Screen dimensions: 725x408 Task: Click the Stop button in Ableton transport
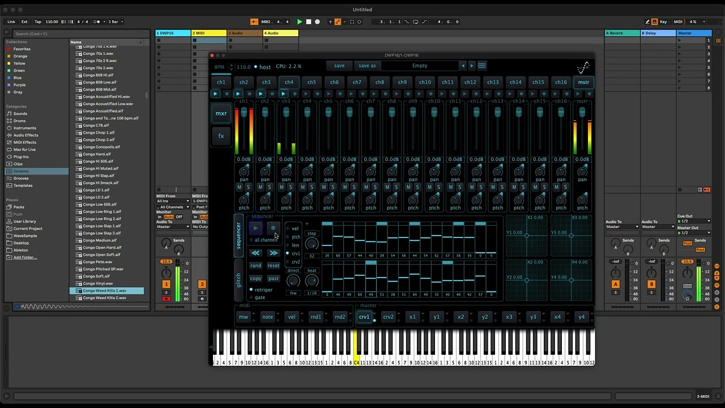click(309, 22)
